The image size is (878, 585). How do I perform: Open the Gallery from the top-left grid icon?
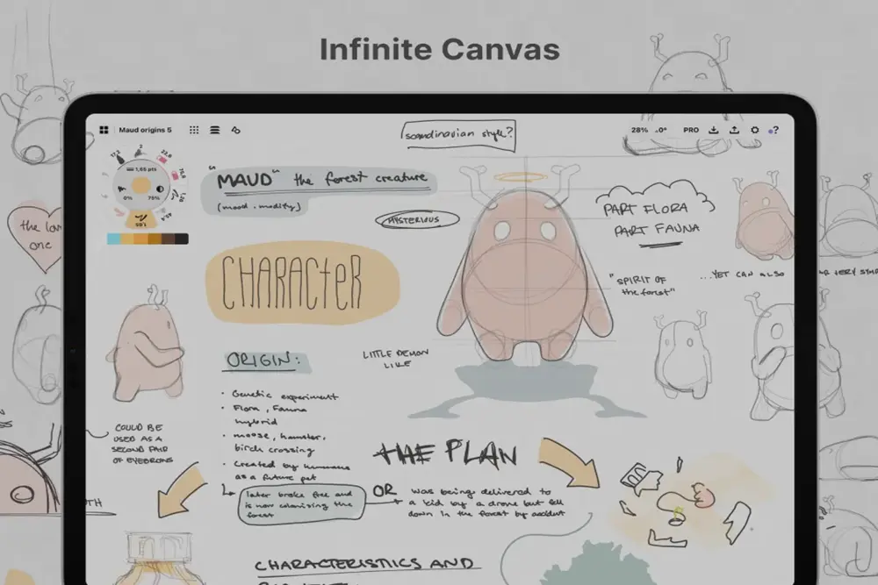(104, 130)
